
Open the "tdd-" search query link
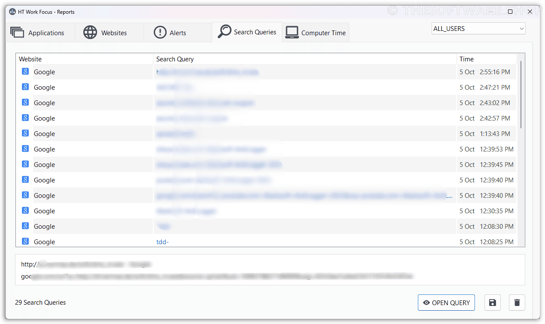tap(162, 242)
